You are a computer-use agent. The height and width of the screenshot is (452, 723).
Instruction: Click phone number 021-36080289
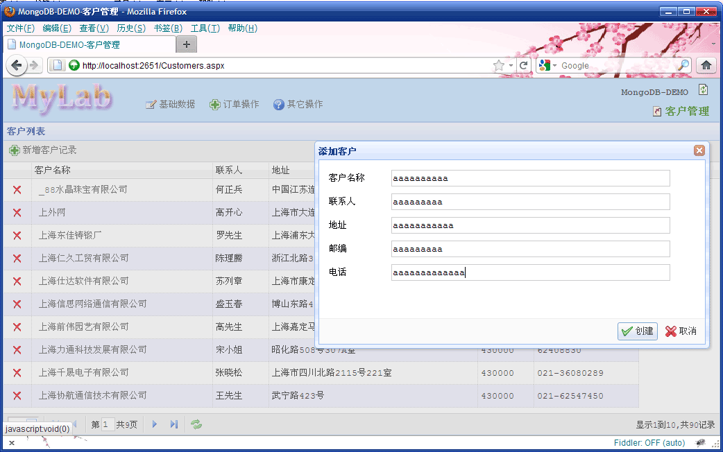tap(570, 373)
